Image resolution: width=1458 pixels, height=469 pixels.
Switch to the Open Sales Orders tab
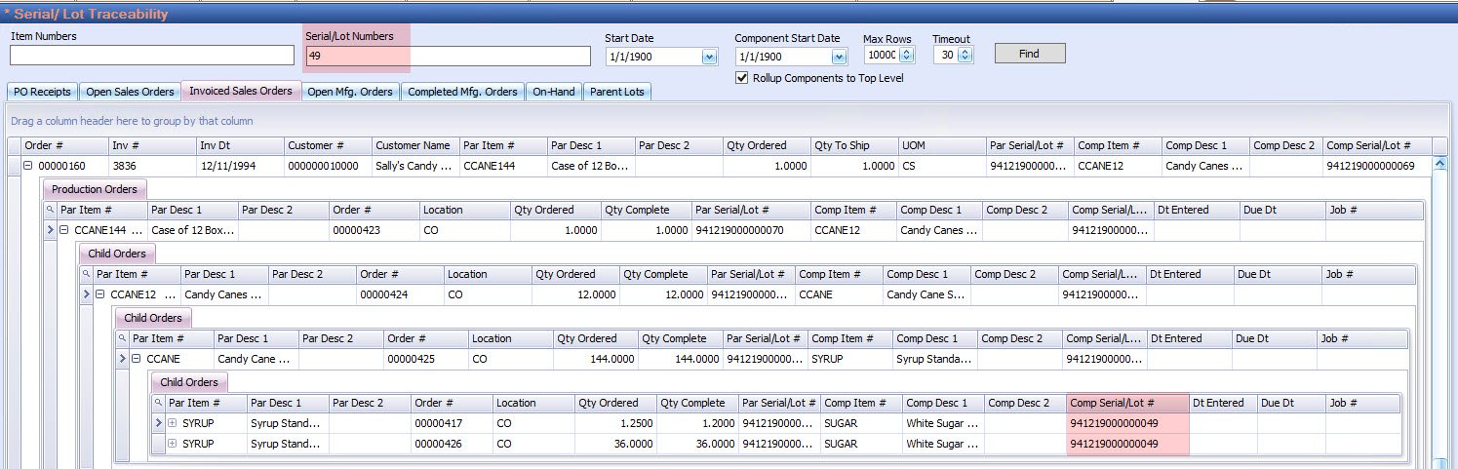click(129, 92)
